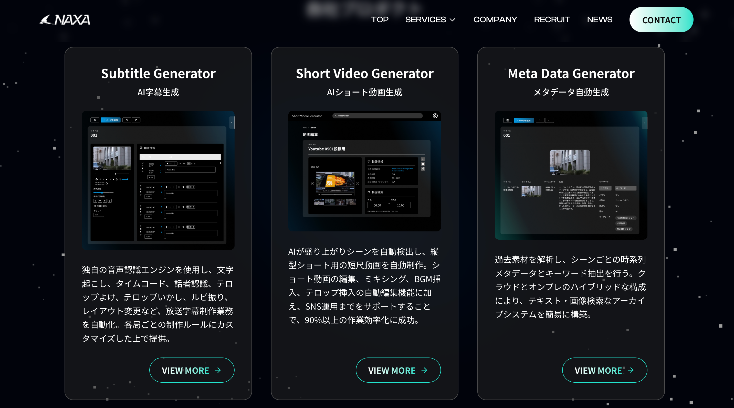Click YouTube icon in Short Video Generator preview

[423, 164]
